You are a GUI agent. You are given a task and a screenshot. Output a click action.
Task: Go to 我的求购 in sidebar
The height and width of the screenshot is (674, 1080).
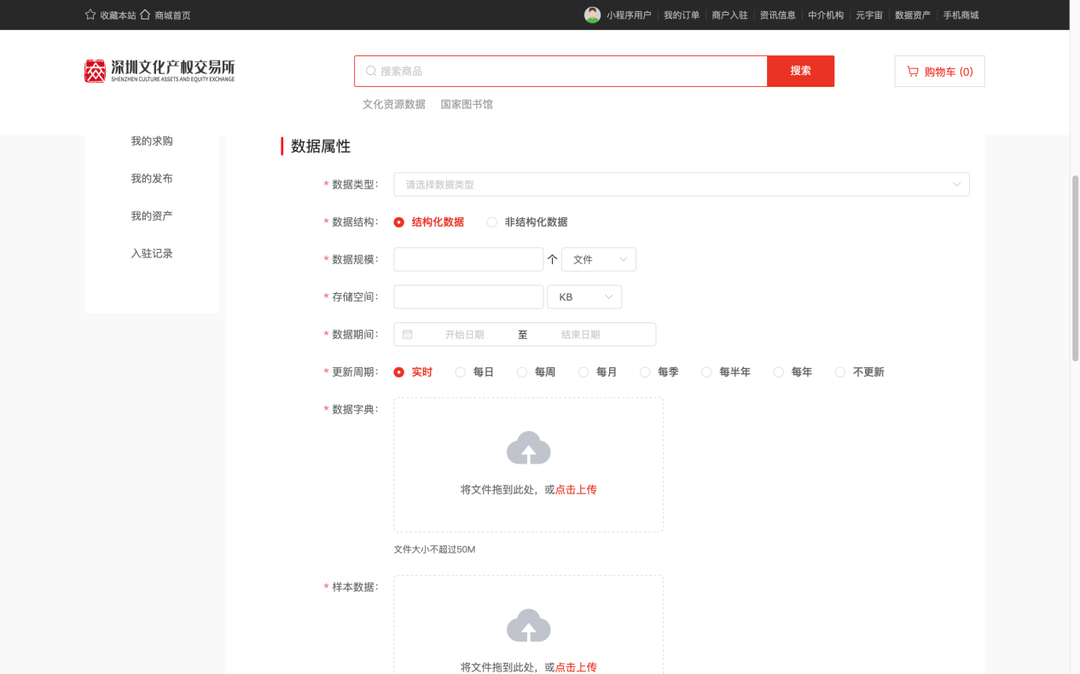click(x=152, y=141)
